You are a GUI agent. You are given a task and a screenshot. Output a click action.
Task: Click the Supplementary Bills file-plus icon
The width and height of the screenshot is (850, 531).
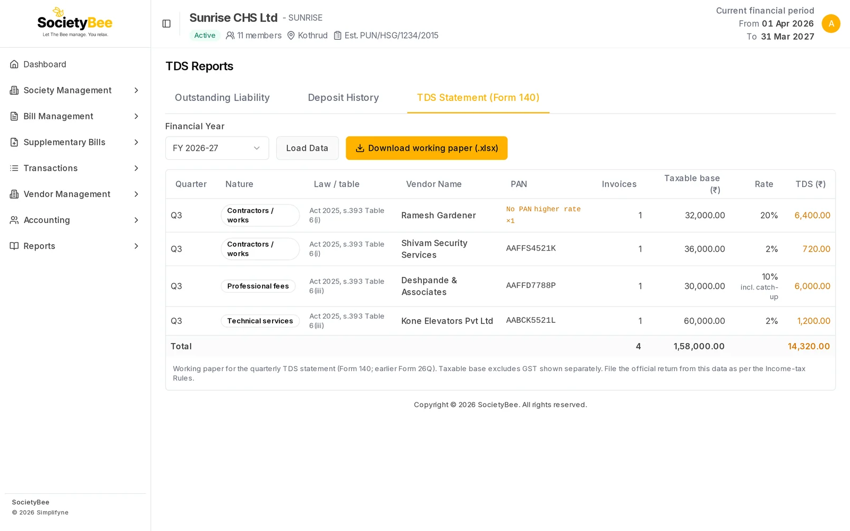pyautogui.click(x=14, y=142)
